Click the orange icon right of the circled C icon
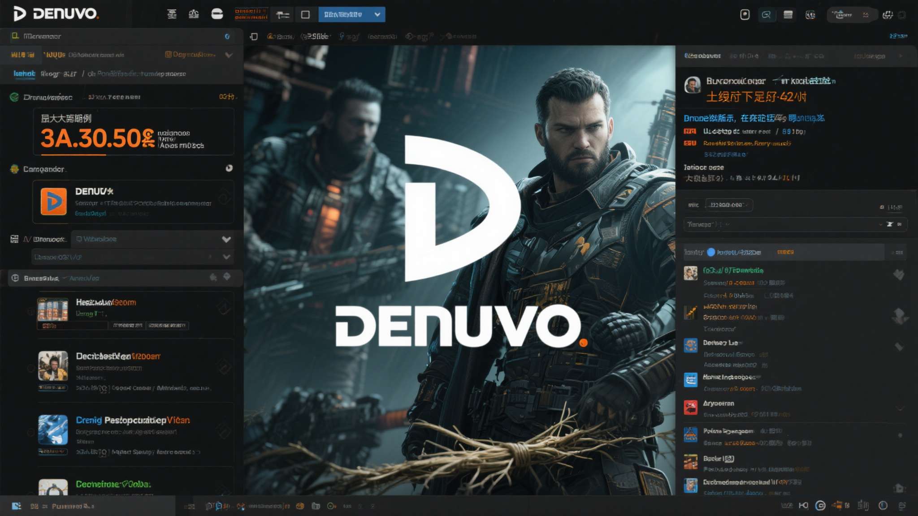This screenshot has width=918, height=516. [837, 505]
